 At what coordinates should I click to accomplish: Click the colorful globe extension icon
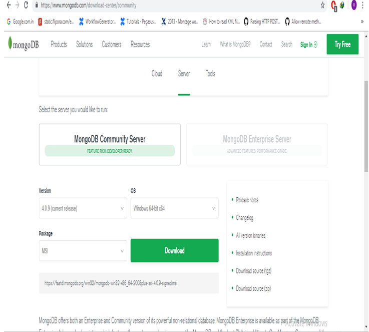[342, 5]
